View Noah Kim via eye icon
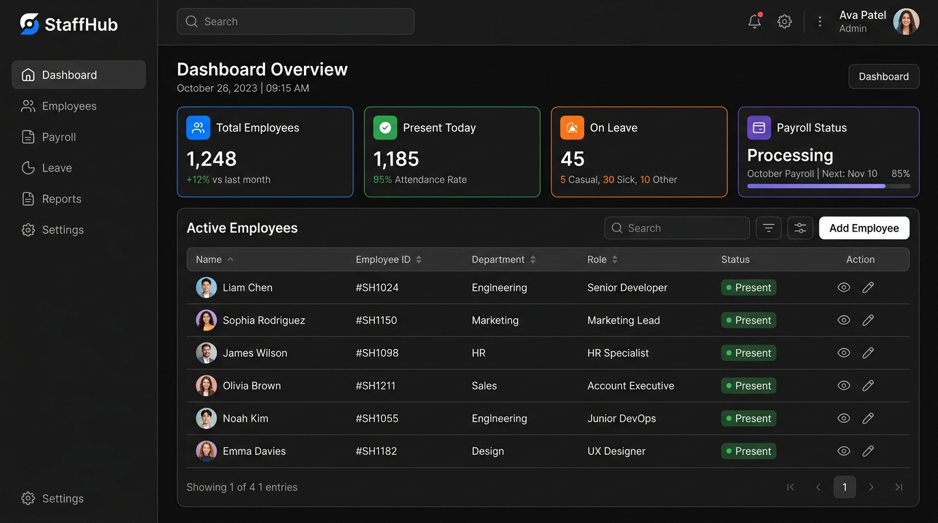Image resolution: width=938 pixels, height=523 pixels. [844, 418]
